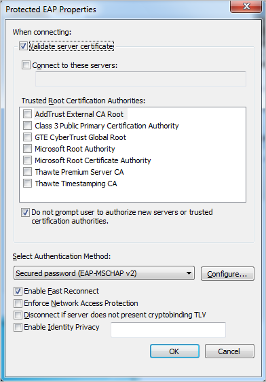
Task: Click the Configure... button
Action: [x=227, y=274]
